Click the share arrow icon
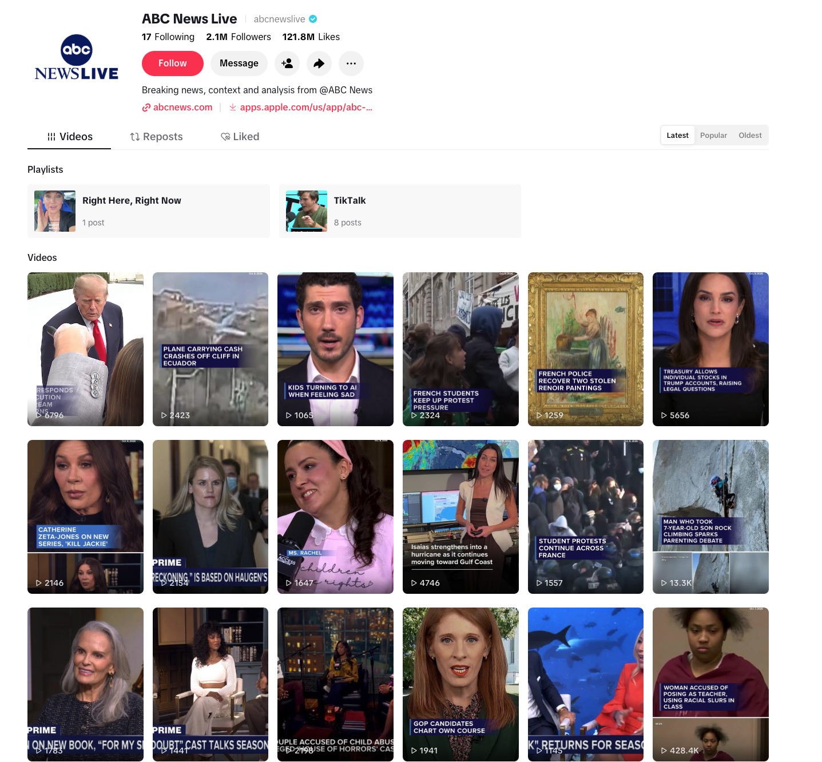 pos(319,64)
